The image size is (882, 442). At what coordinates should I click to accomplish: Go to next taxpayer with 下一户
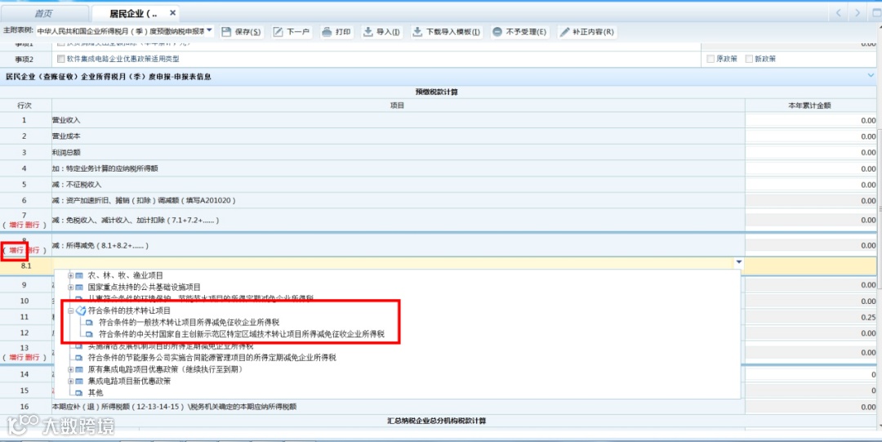pyautogui.click(x=292, y=32)
